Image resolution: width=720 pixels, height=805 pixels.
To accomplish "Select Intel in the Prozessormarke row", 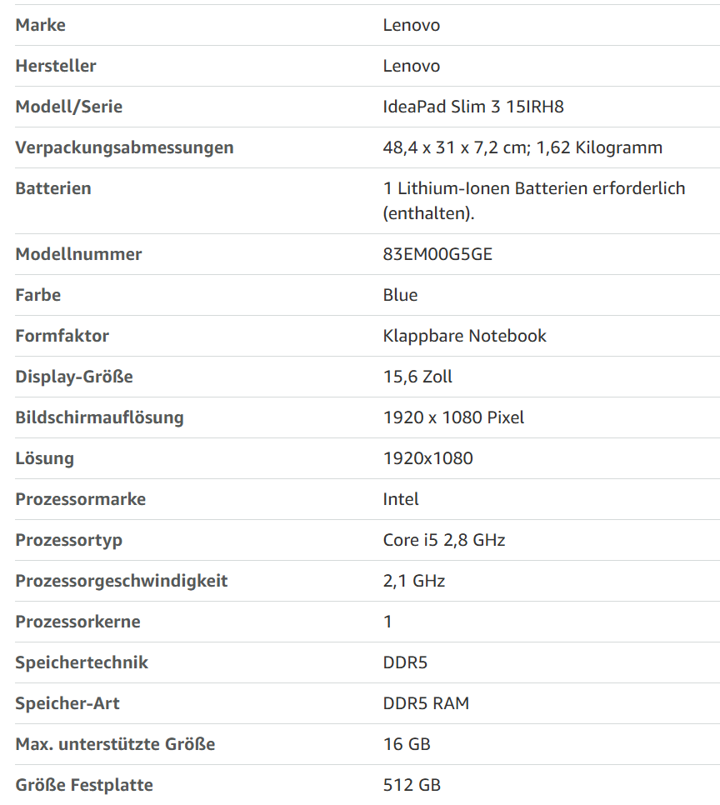I will tap(401, 499).
